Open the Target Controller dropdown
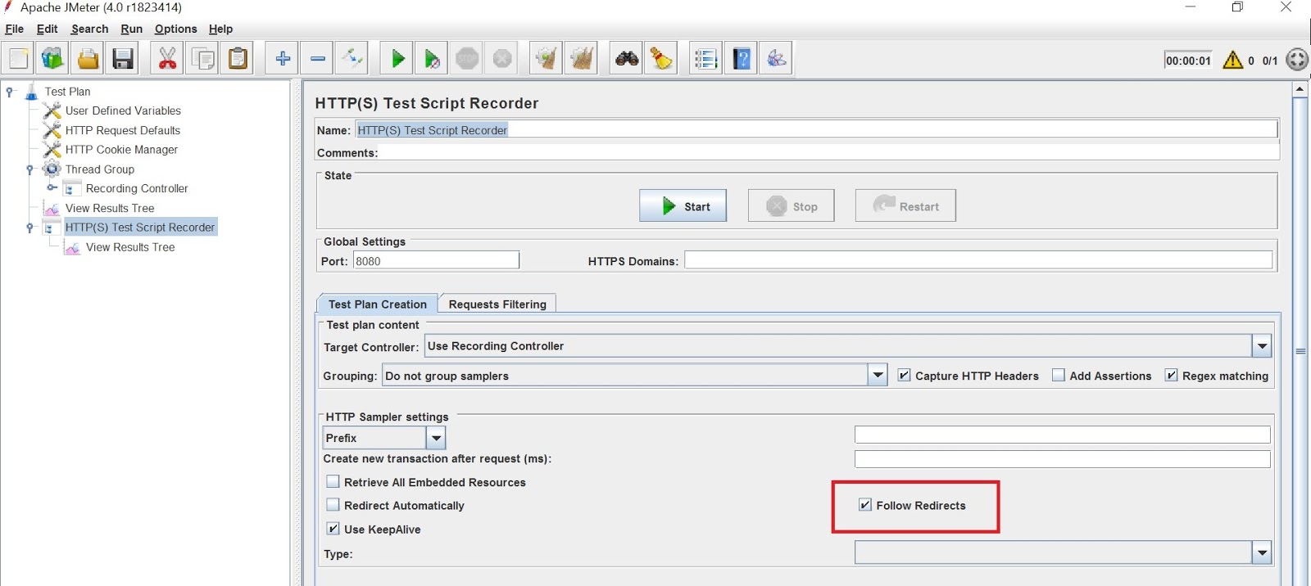This screenshot has width=1311, height=586. click(x=1262, y=346)
